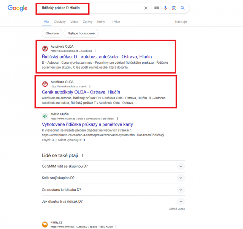The width and height of the screenshot is (243, 229).
Task: Open three-dot menu for the first Autoškola OLDA result
Action: coord(95,51)
